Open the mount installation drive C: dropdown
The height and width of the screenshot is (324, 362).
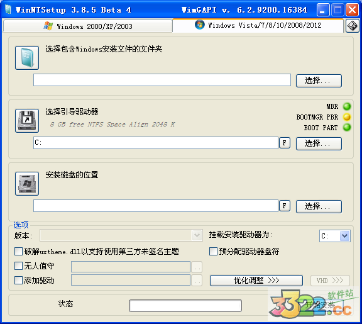(x=335, y=236)
